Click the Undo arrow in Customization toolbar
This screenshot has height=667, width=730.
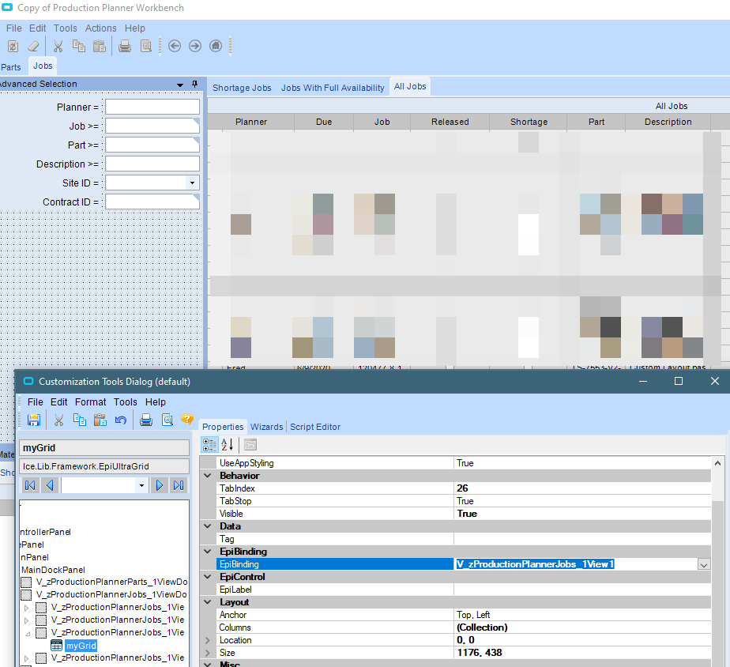pos(121,420)
